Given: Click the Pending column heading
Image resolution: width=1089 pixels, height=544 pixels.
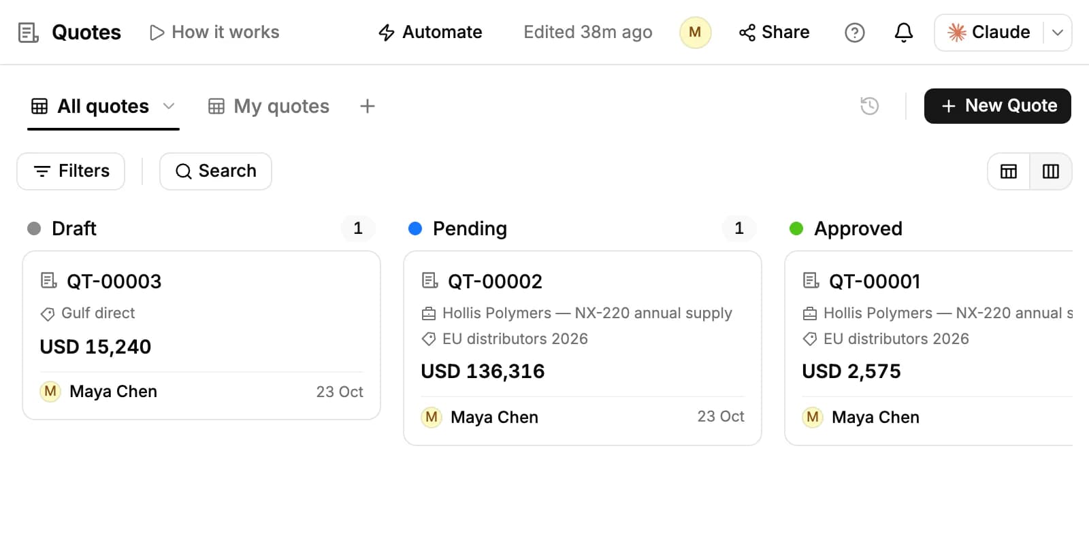Looking at the screenshot, I should 470,228.
